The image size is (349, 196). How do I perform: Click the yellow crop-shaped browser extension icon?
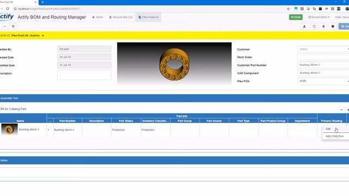coord(314,9)
